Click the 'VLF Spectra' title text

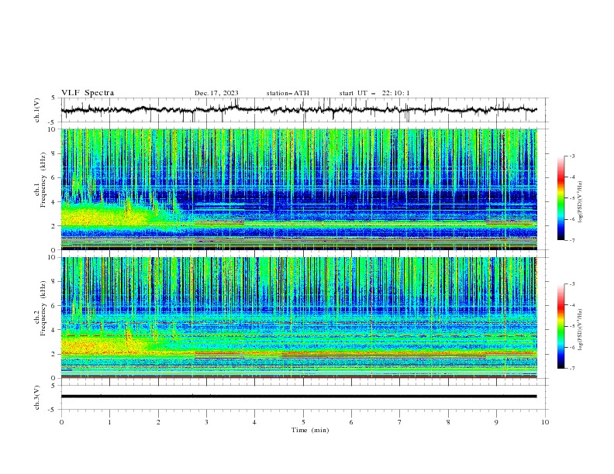point(88,93)
